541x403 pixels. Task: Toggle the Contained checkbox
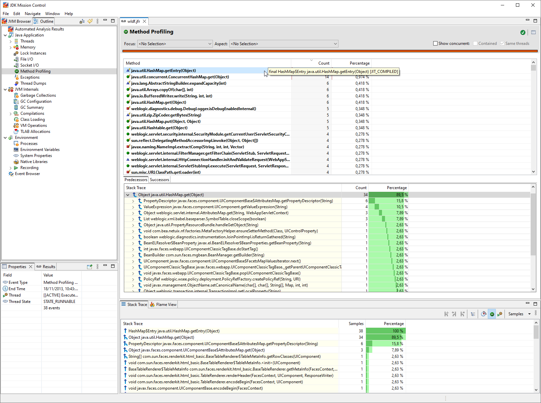click(475, 44)
